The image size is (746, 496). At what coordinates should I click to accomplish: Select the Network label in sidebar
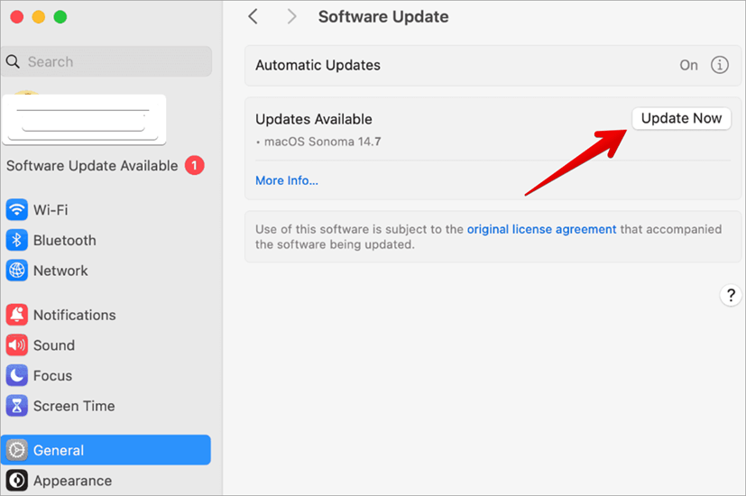60,271
